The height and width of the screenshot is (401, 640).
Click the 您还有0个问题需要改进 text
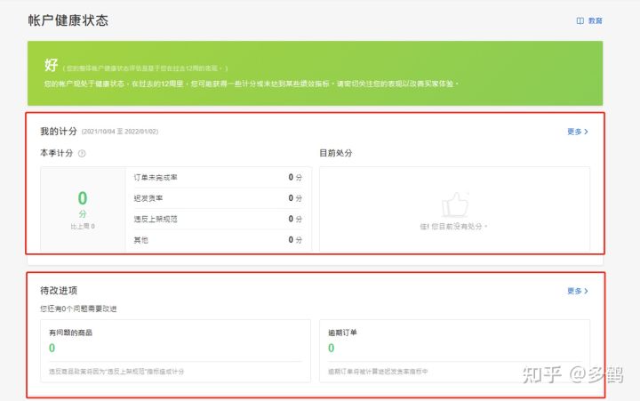[x=78, y=309]
